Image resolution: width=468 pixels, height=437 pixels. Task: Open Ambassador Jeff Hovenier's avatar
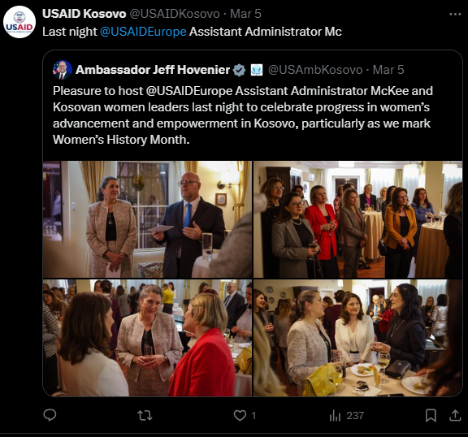point(63,70)
